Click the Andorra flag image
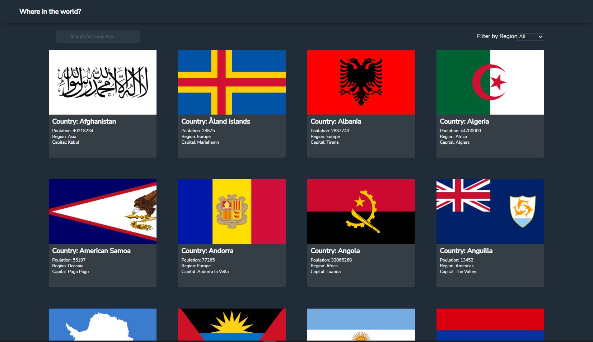The image size is (593, 342). 232,212
